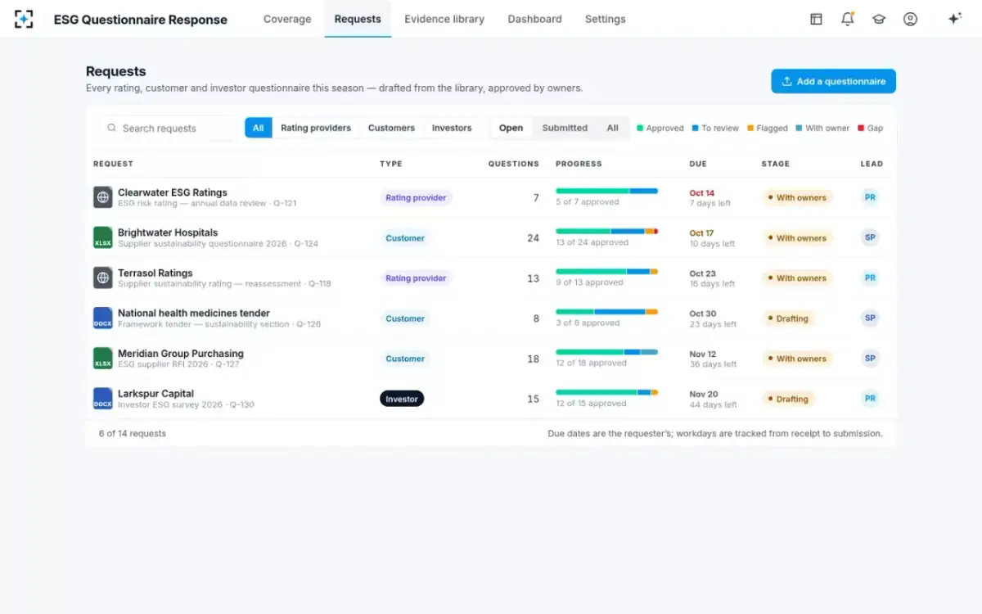Image resolution: width=982 pixels, height=614 pixels.
Task: Click the Investor type badge
Action: click(x=402, y=399)
